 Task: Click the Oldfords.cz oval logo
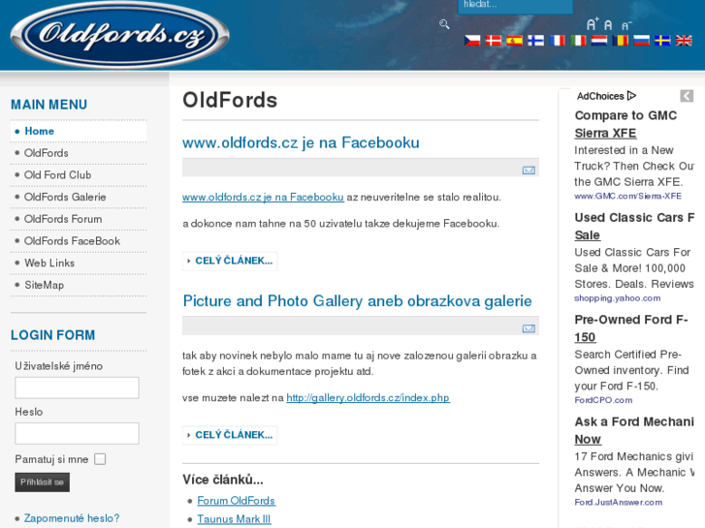point(119,35)
